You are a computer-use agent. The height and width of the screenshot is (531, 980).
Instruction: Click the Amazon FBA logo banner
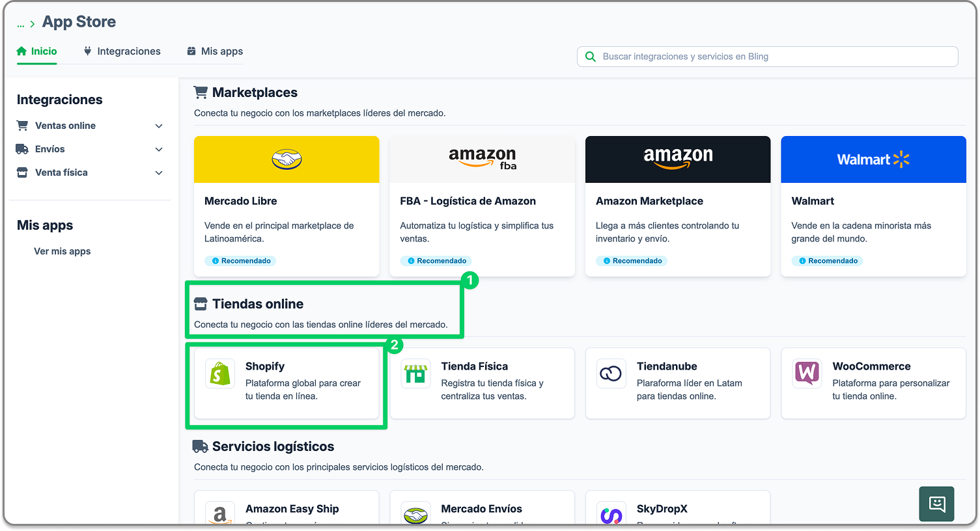[x=483, y=159]
